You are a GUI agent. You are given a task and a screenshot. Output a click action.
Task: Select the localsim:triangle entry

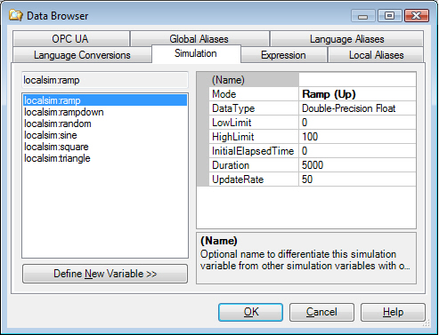[x=57, y=158]
